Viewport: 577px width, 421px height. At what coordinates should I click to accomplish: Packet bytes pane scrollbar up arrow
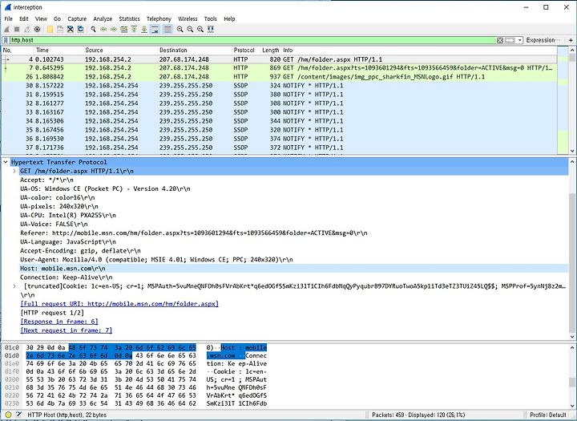(572, 347)
